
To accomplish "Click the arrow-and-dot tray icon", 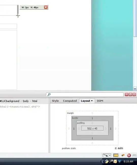I will [x=111, y=161].
